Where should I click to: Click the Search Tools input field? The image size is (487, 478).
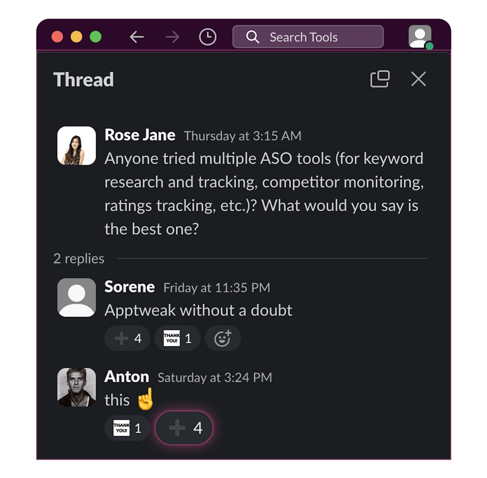point(308,36)
